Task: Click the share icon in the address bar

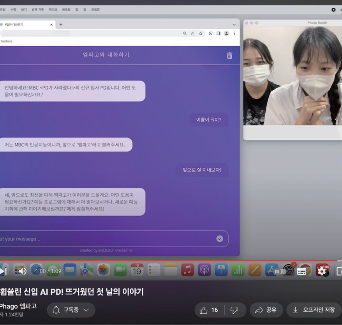Action: [193, 33]
